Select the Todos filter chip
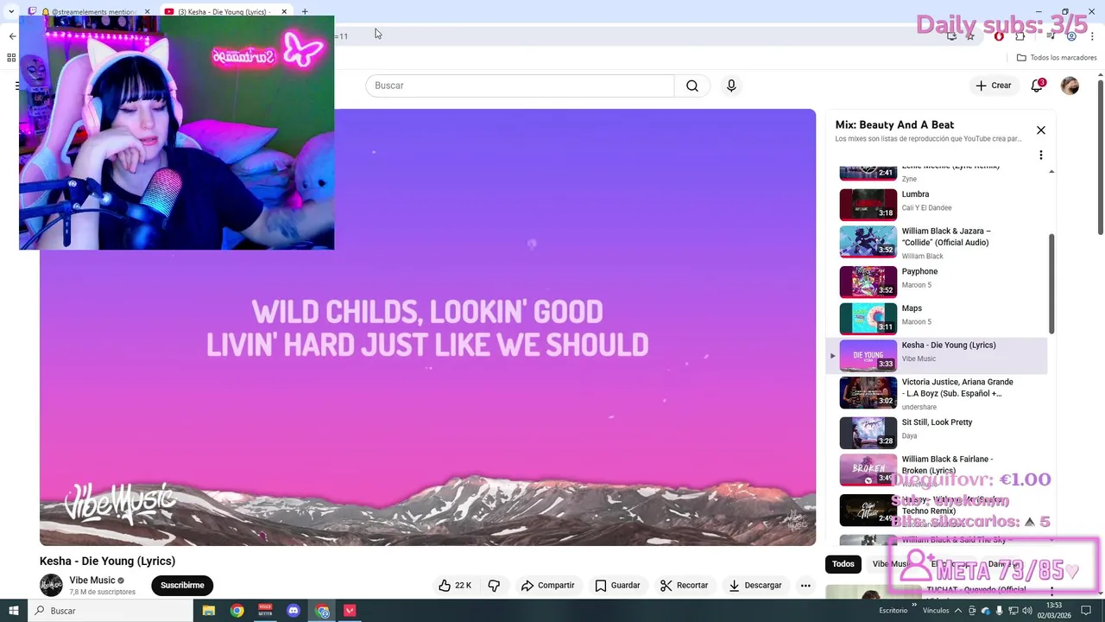Screen dimensions: 1105x622 (843, 564)
